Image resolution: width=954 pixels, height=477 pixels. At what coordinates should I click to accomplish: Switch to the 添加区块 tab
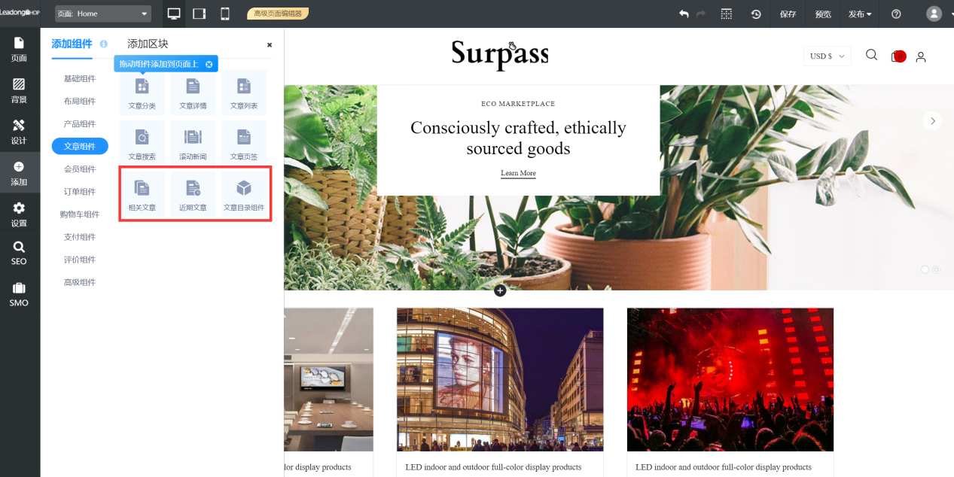pyautogui.click(x=148, y=44)
